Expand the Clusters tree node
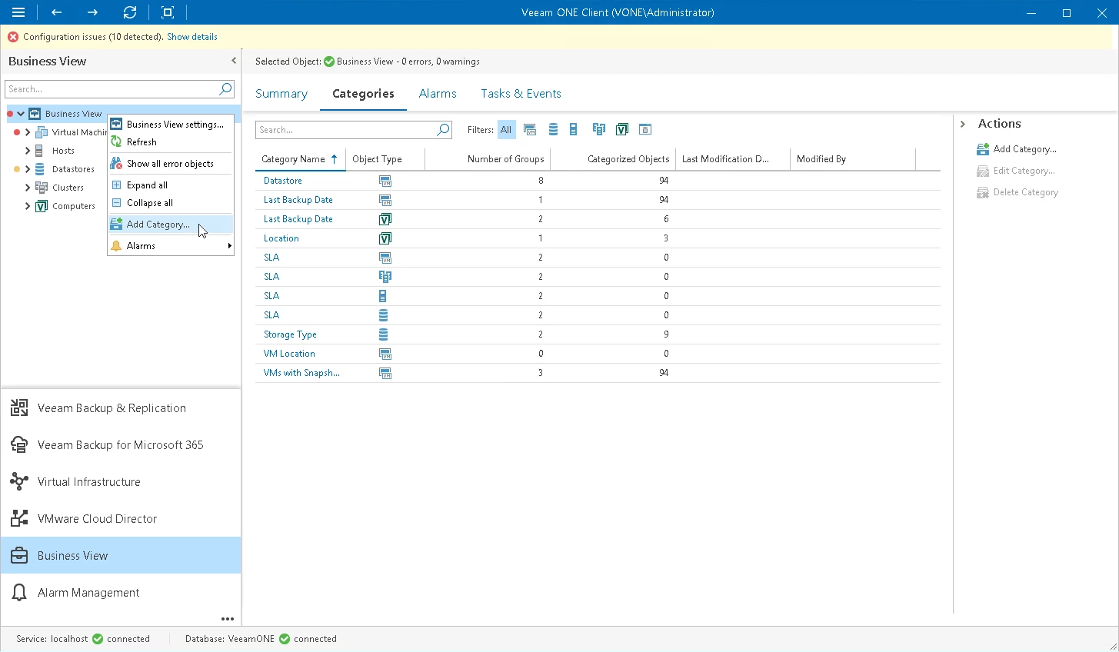 pyautogui.click(x=28, y=188)
